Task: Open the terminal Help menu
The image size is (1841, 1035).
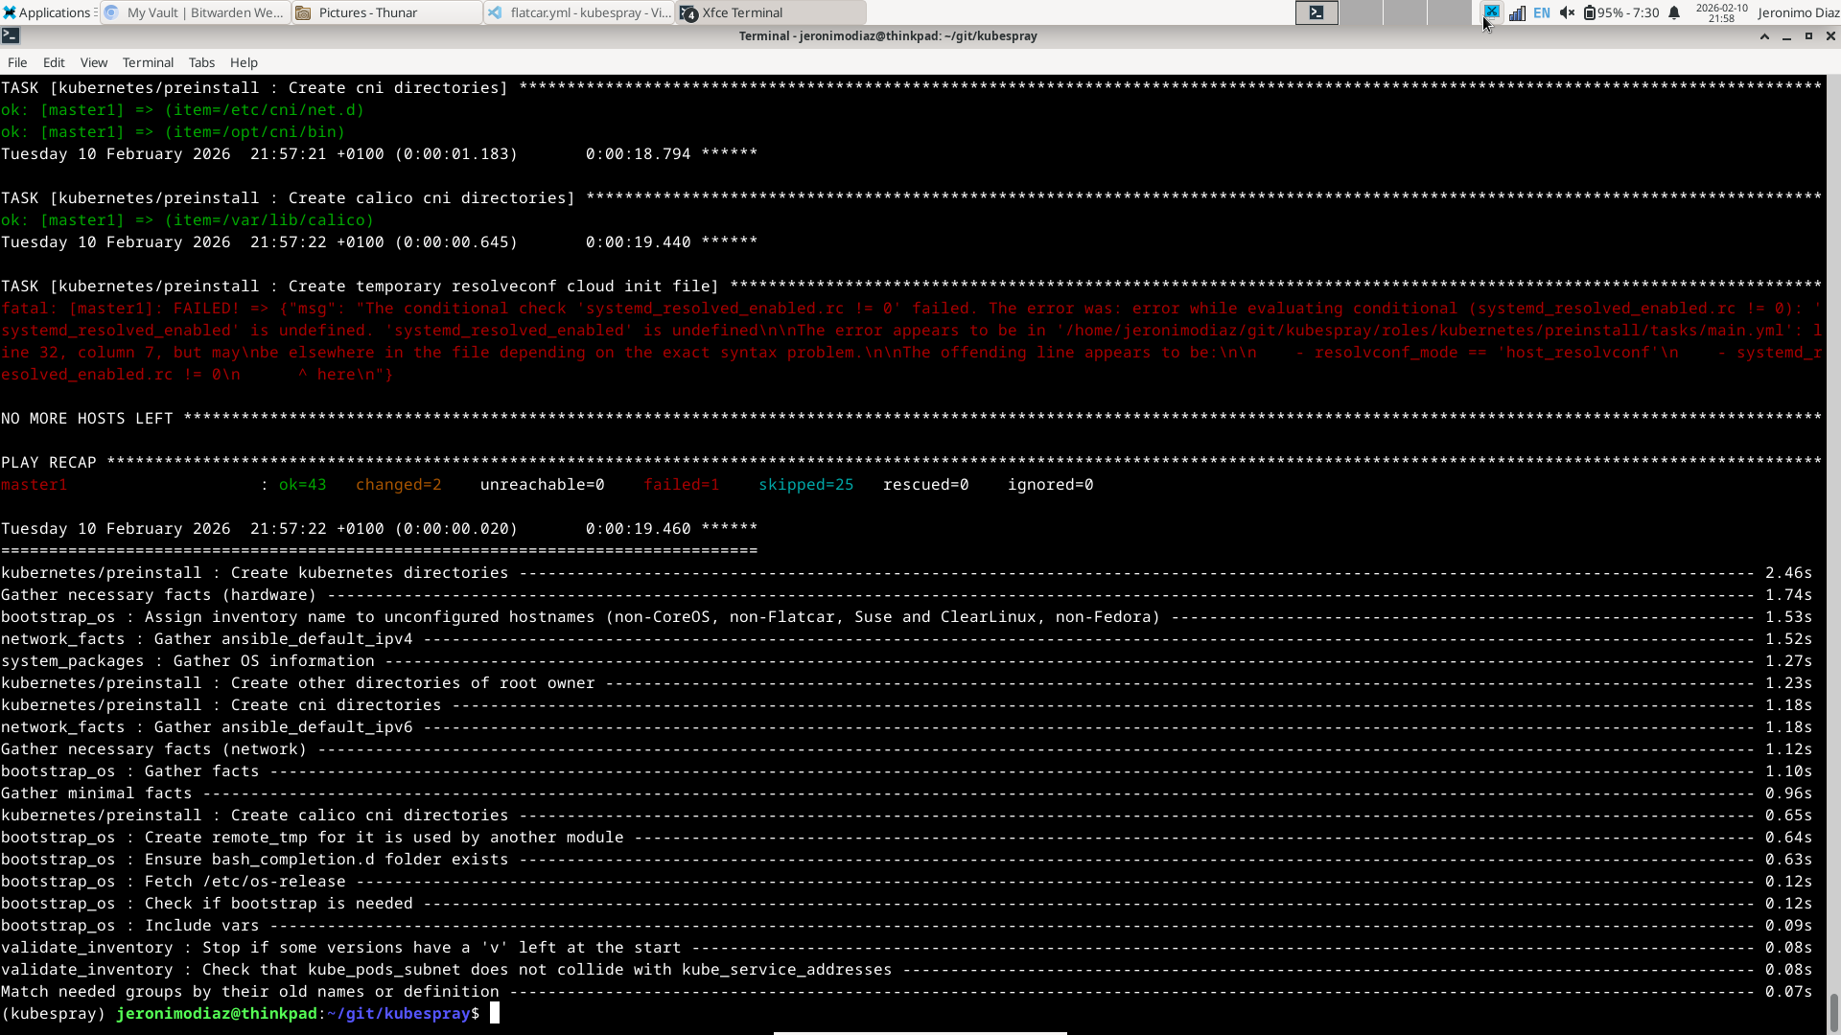Action: [244, 62]
